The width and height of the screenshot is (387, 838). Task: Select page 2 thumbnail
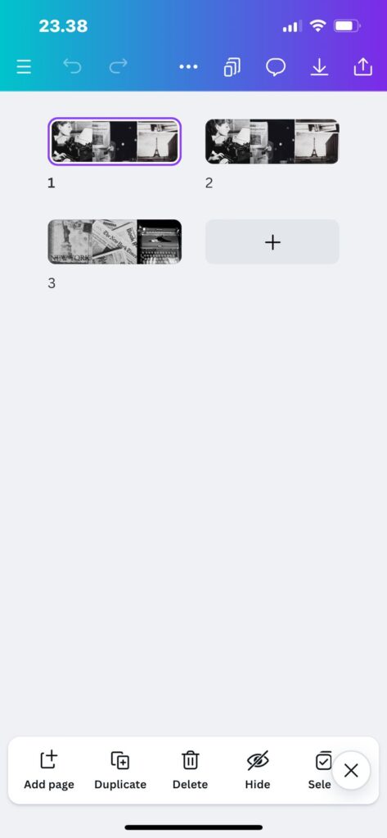[x=272, y=141]
